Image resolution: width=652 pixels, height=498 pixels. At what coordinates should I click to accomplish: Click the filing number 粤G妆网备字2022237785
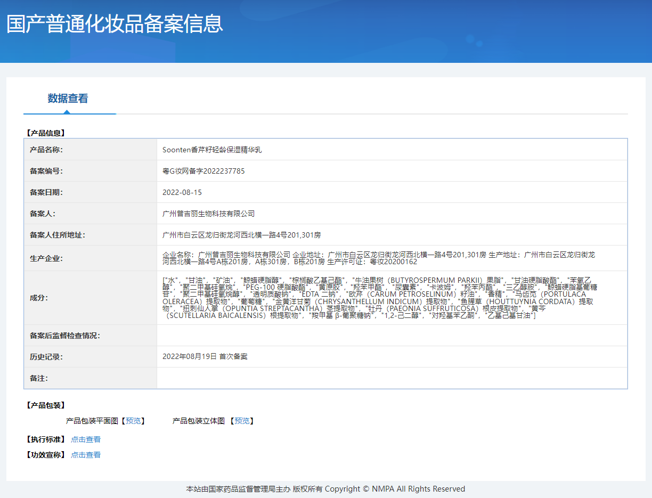click(x=203, y=171)
